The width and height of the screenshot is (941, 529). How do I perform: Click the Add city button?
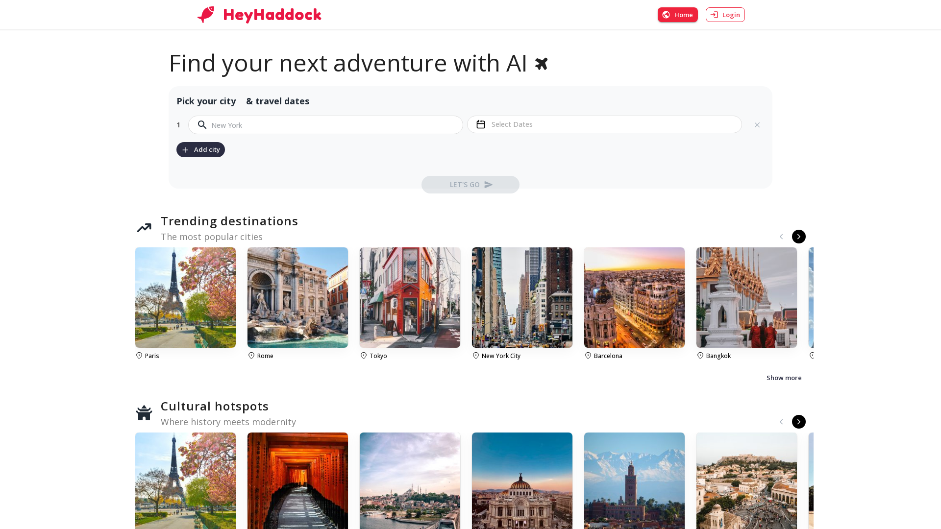[x=200, y=149]
